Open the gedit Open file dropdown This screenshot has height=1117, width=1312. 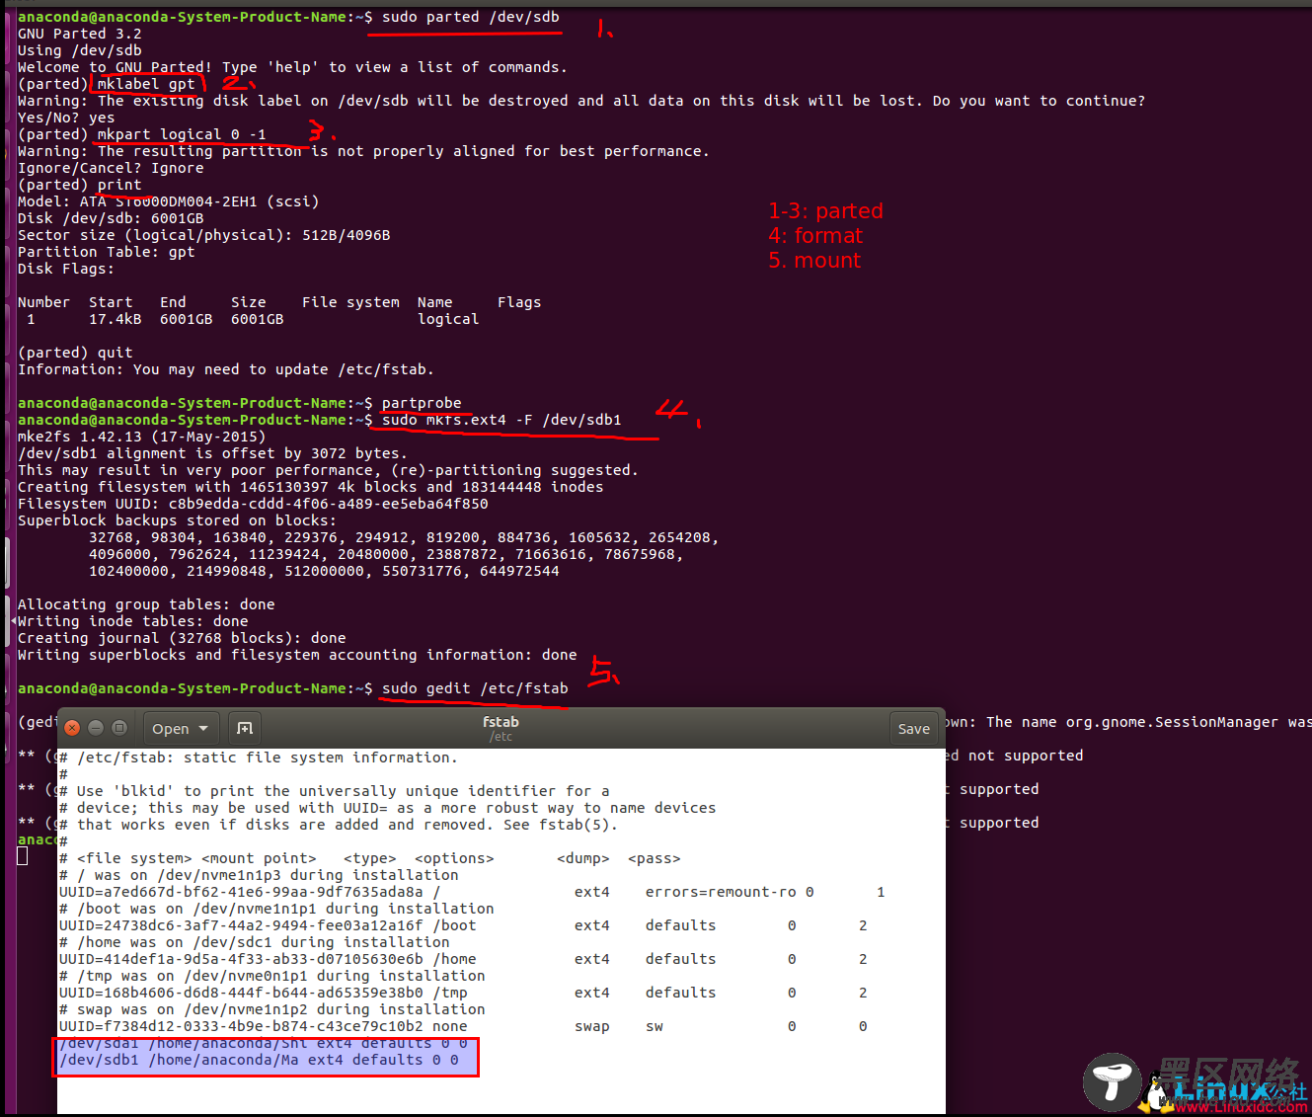181,729
